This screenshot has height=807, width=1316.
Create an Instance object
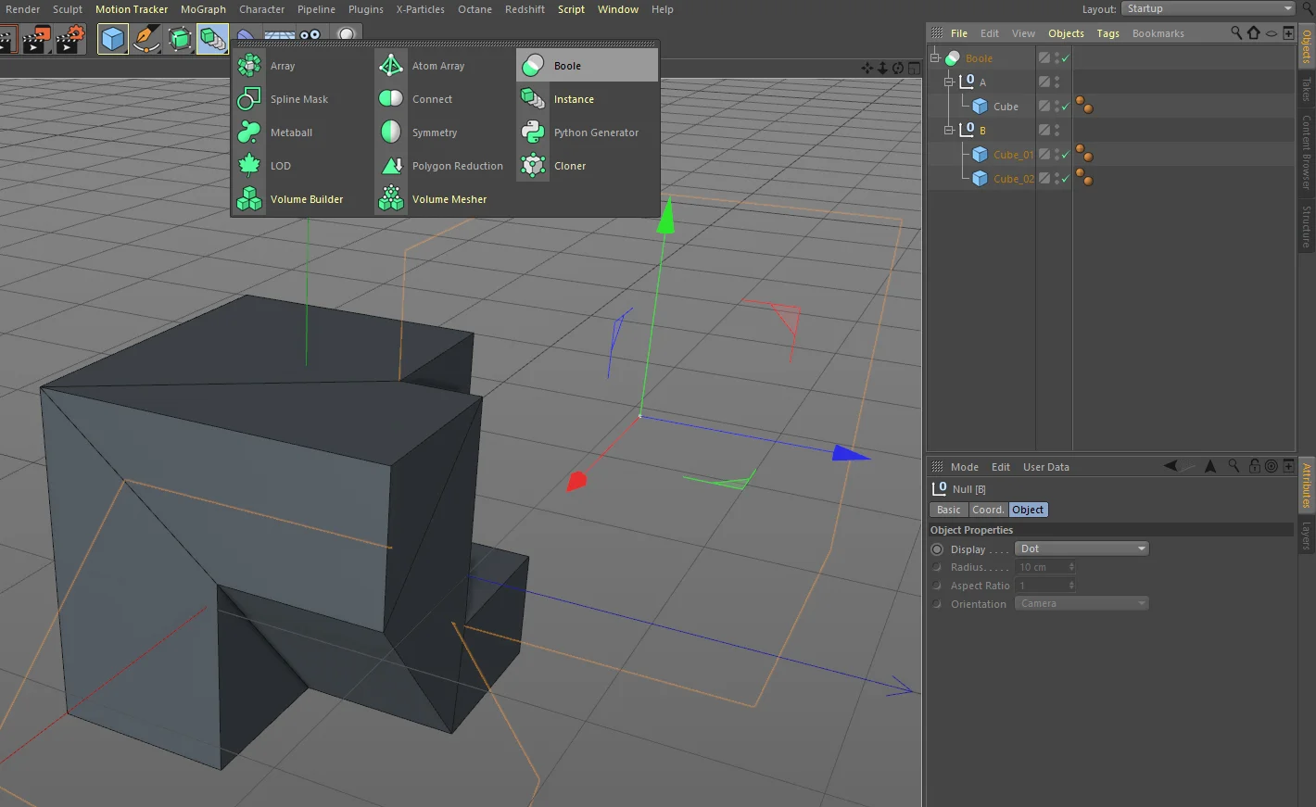pos(587,99)
